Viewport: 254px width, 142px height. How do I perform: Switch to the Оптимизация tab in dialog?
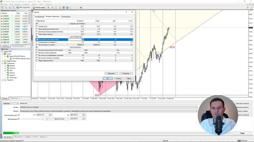(65, 17)
